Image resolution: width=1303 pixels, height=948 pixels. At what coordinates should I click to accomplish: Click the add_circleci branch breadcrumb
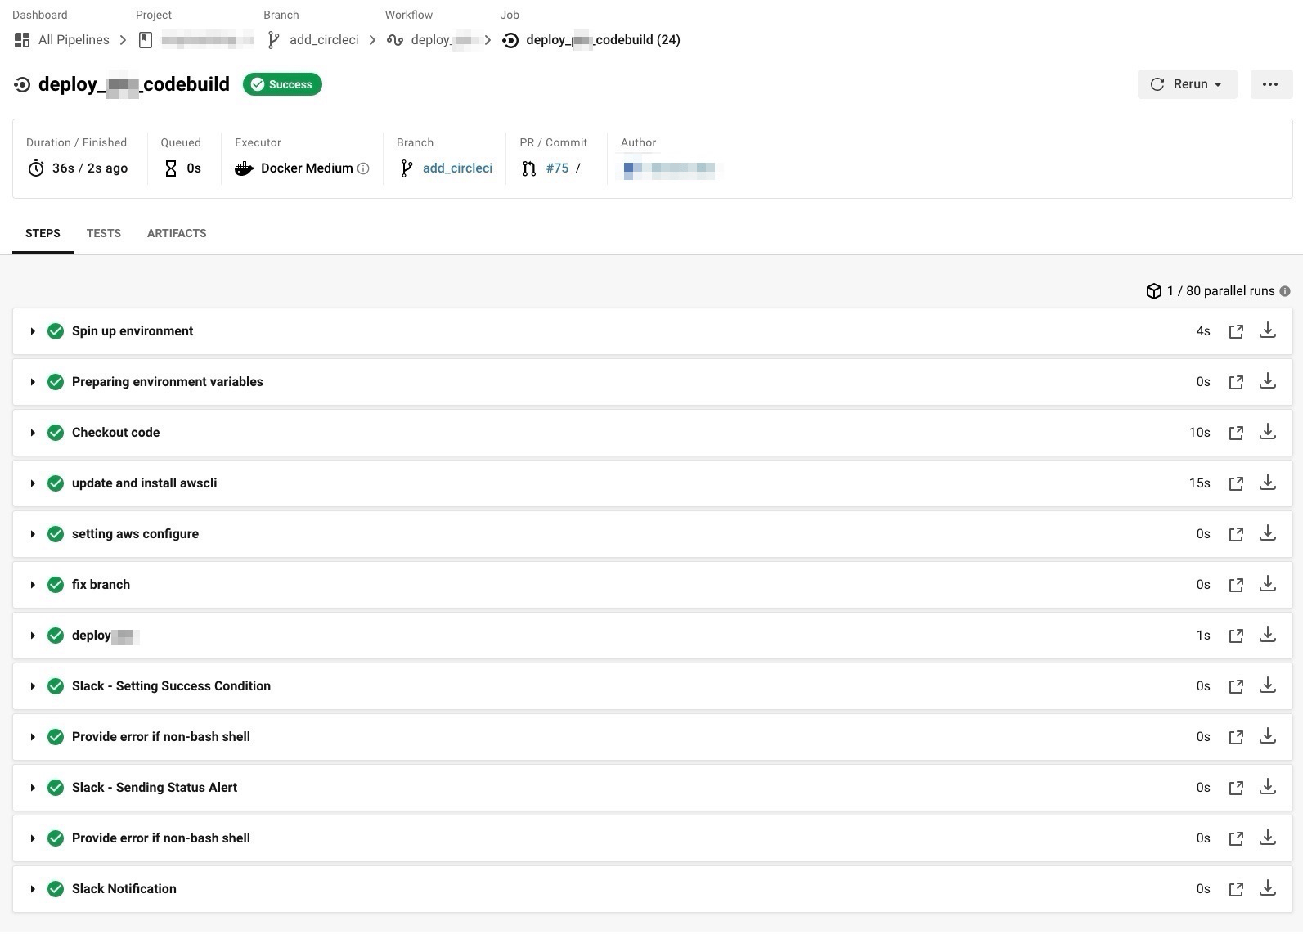(324, 40)
